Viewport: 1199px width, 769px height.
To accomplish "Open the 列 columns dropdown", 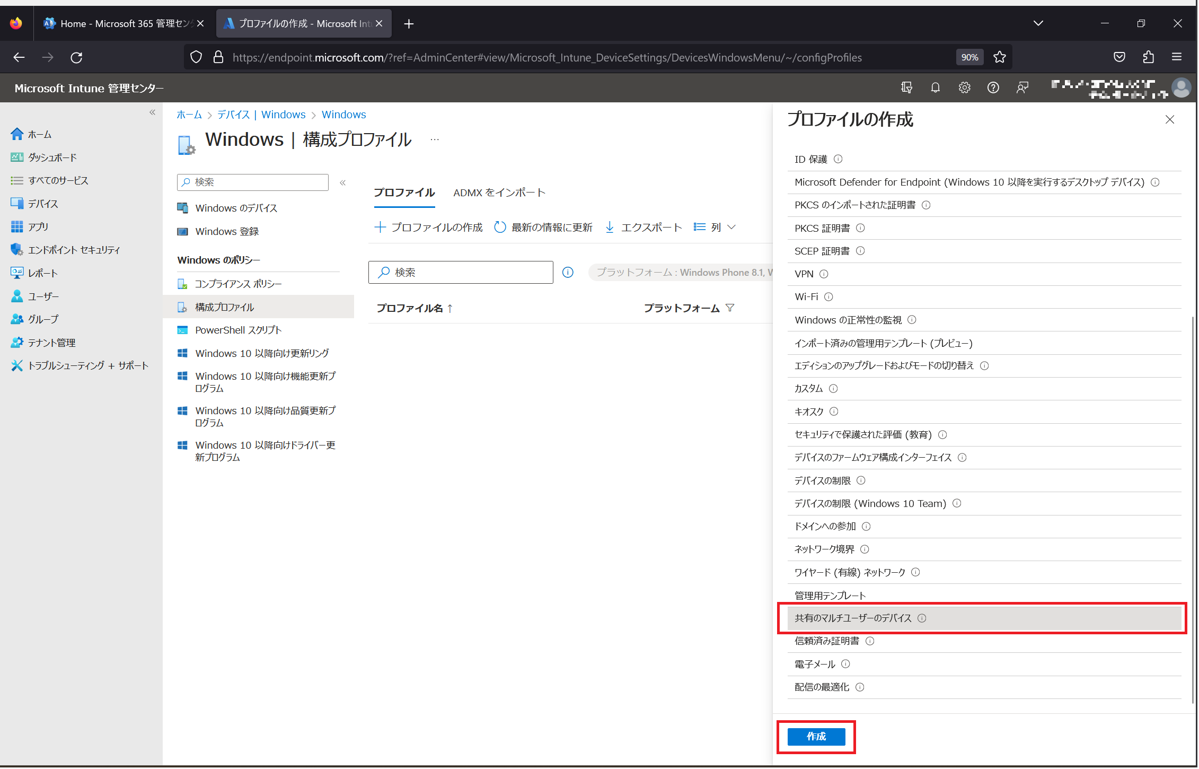I will 715,228.
